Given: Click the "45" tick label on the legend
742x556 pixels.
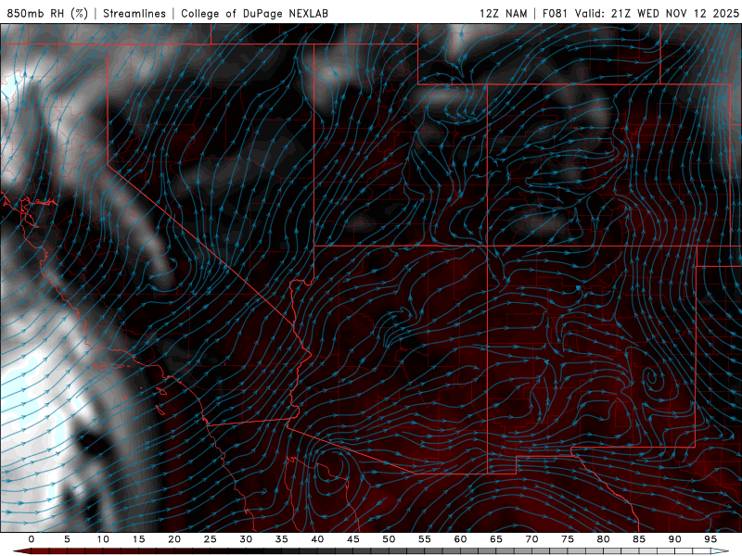Looking at the screenshot, I should 353,539.
